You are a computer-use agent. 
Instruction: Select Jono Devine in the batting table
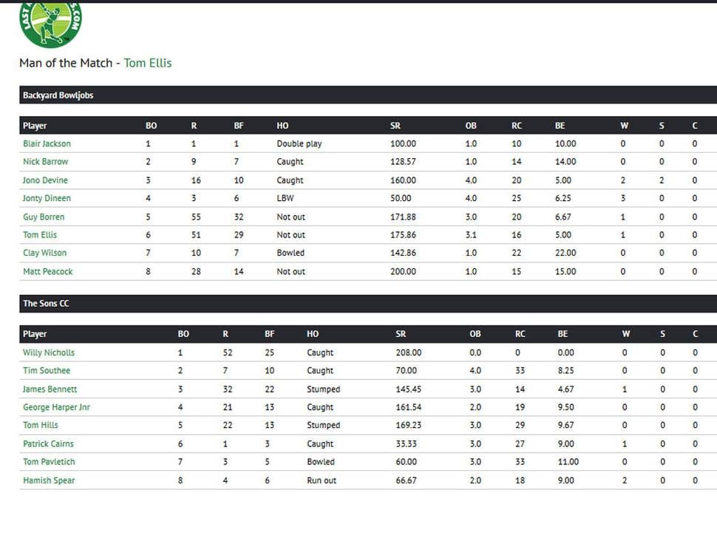45,180
